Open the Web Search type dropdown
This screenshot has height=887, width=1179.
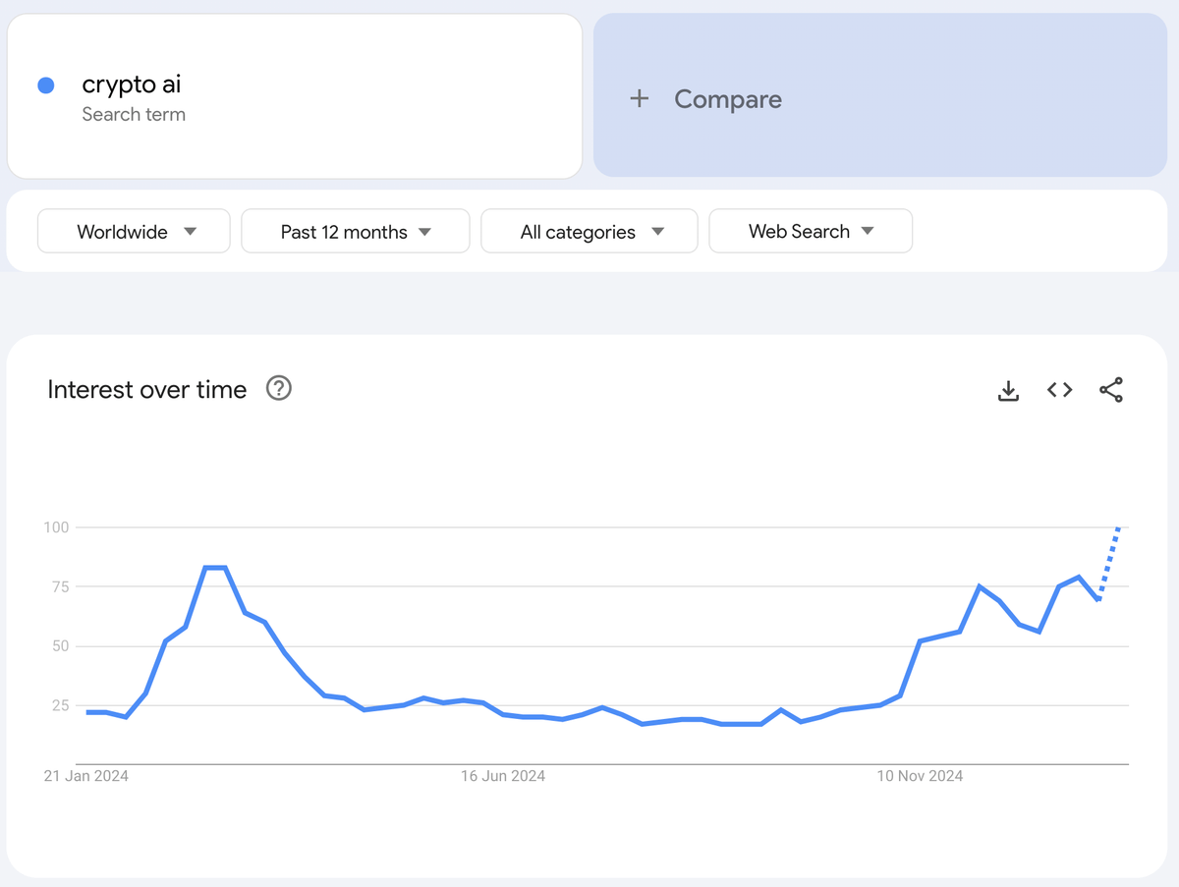(x=811, y=231)
